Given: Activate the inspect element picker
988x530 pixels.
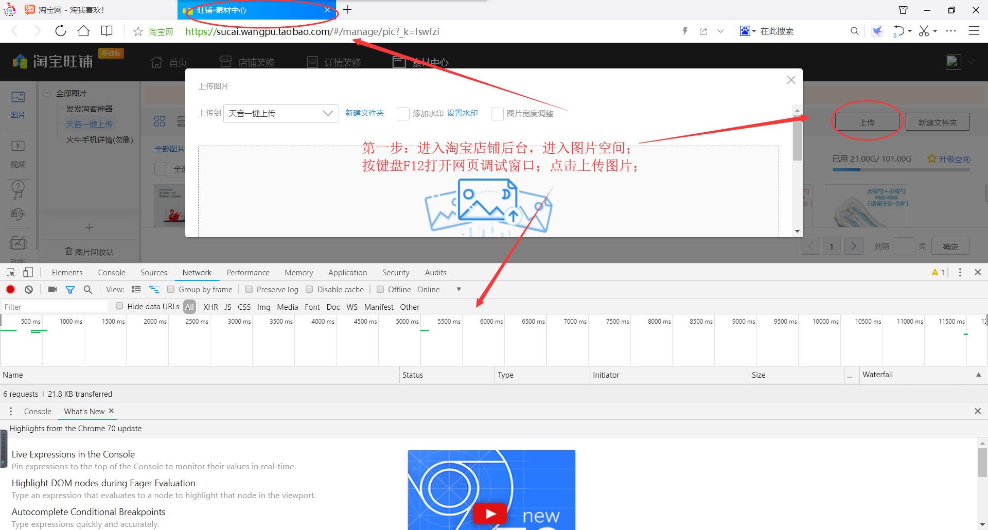Looking at the screenshot, I should point(11,273).
